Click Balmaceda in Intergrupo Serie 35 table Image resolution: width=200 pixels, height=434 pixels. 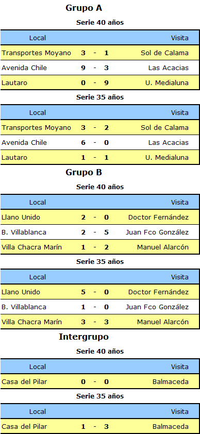tap(171, 427)
